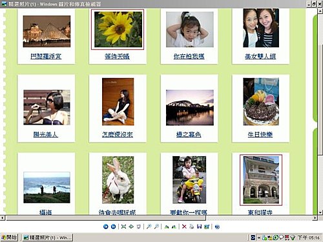Open the image for editing
Viewport: 323px width, 242px height.
tap(207, 227)
